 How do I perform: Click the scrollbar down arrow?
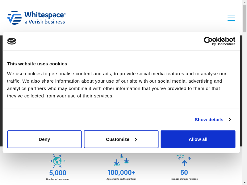click(x=245, y=183)
